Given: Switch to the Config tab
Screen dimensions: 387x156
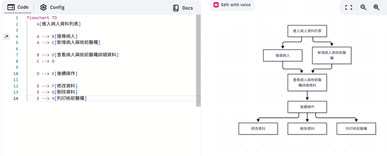Looking at the screenshot, I should [52, 8].
